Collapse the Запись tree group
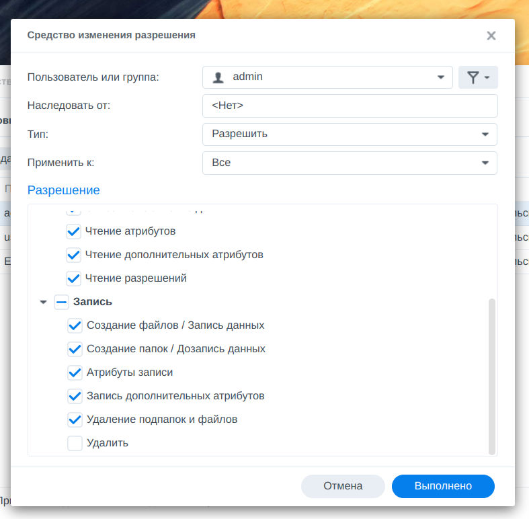The width and height of the screenshot is (529, 519). click(x=43, y=302)
